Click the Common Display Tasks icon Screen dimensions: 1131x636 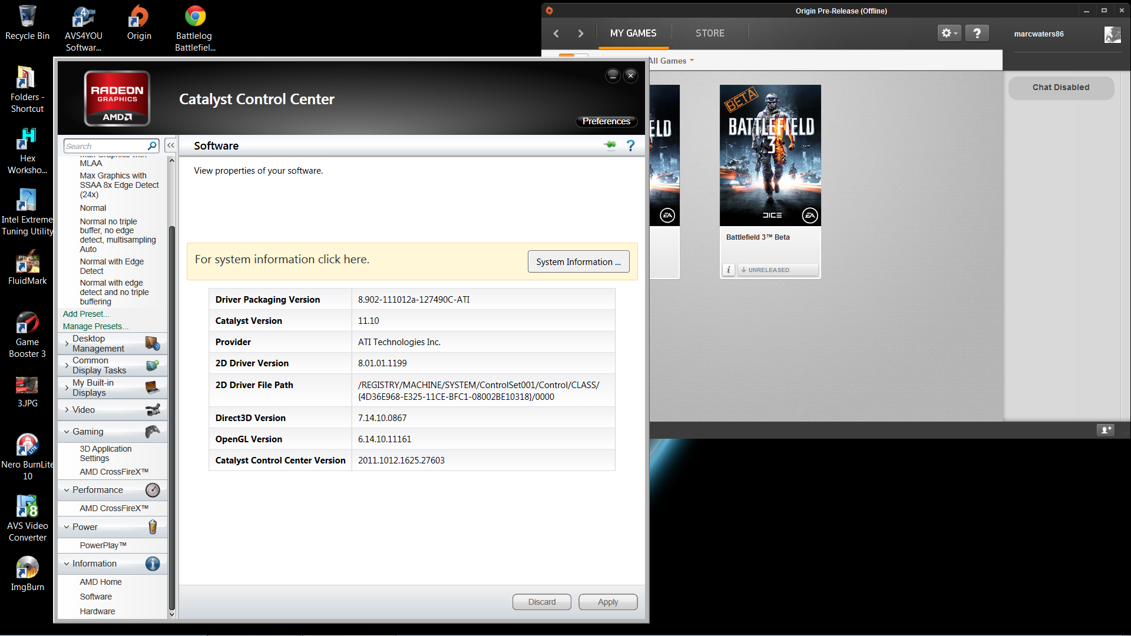click(153, 365)
